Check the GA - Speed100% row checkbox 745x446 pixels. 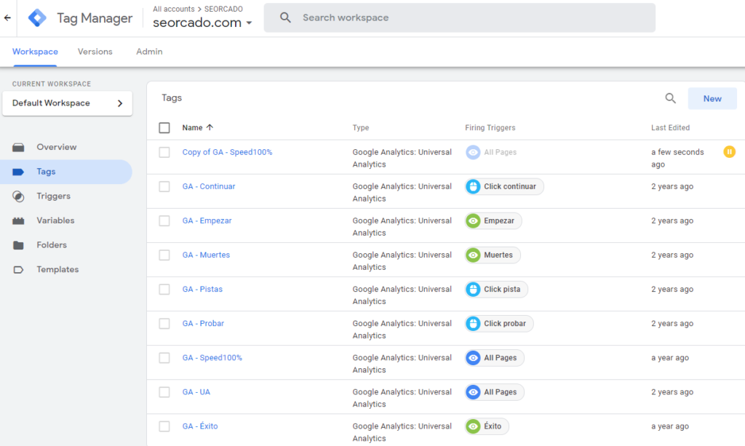(x=164, y=358)
